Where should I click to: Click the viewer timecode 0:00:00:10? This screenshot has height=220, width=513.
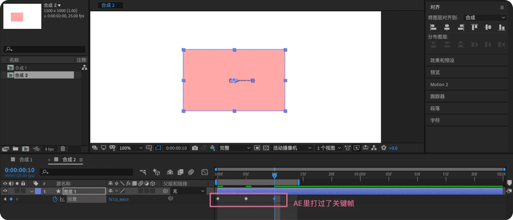coord(176,148)
